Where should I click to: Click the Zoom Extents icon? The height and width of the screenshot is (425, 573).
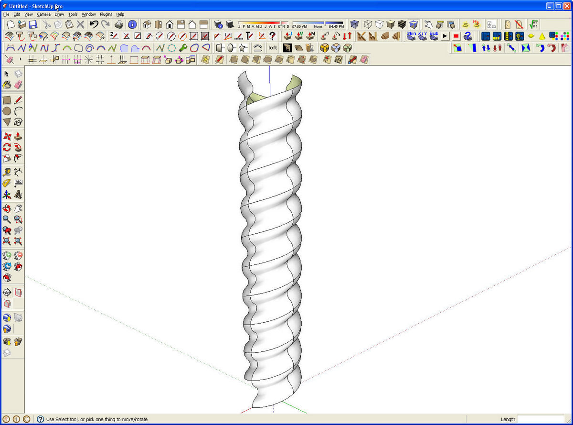click(x=7, y=241)
